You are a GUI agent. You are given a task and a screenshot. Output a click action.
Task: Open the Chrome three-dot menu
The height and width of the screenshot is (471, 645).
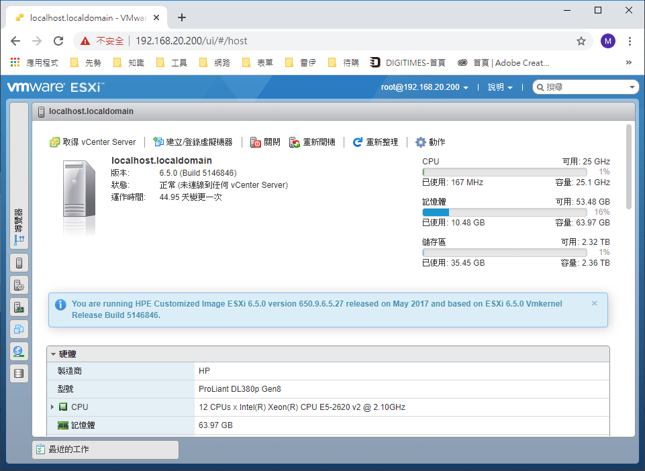tap(630, 41)
